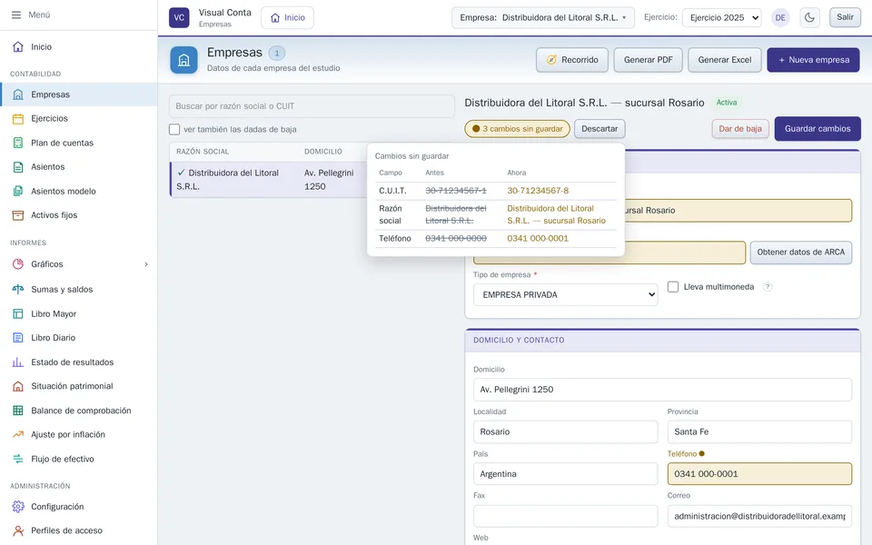
Task: Select the Asientos modelo icon
Action: point(18,192)
